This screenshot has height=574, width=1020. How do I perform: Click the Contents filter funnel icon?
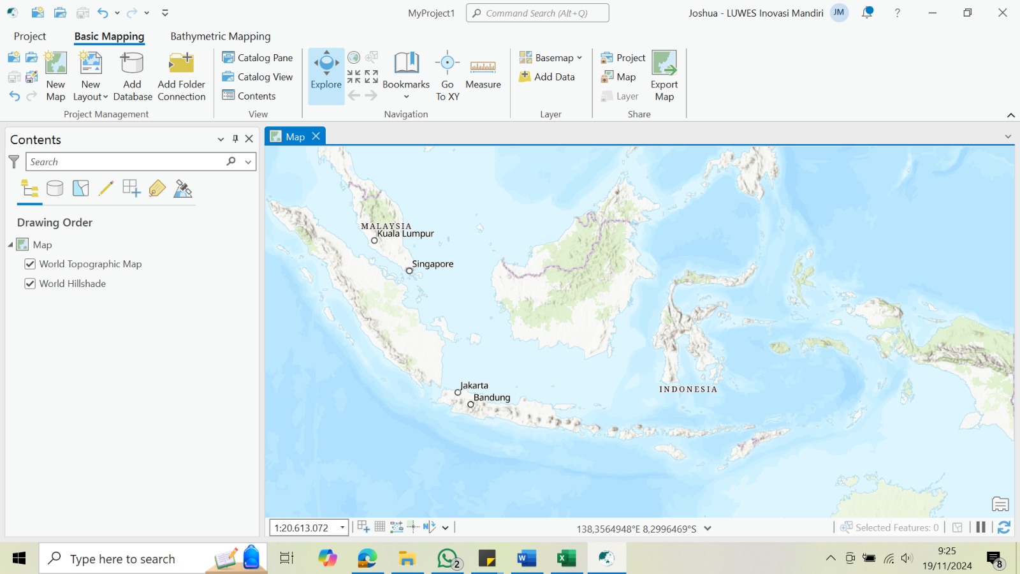coord(14,162)
